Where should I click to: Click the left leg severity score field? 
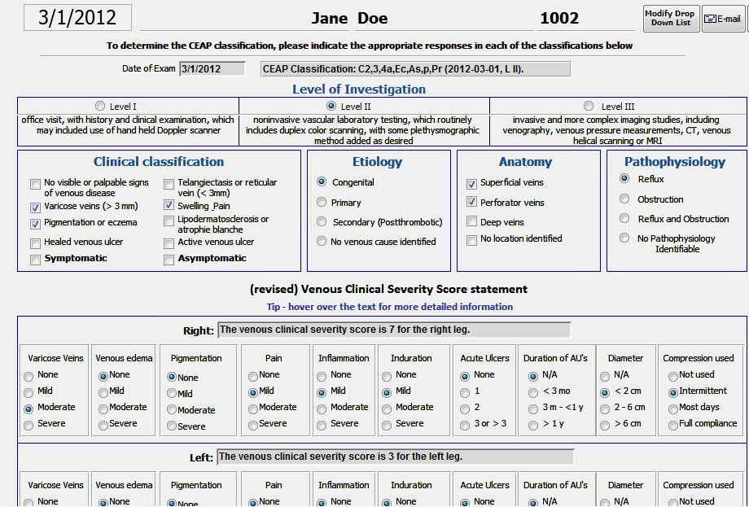(395, 457)
